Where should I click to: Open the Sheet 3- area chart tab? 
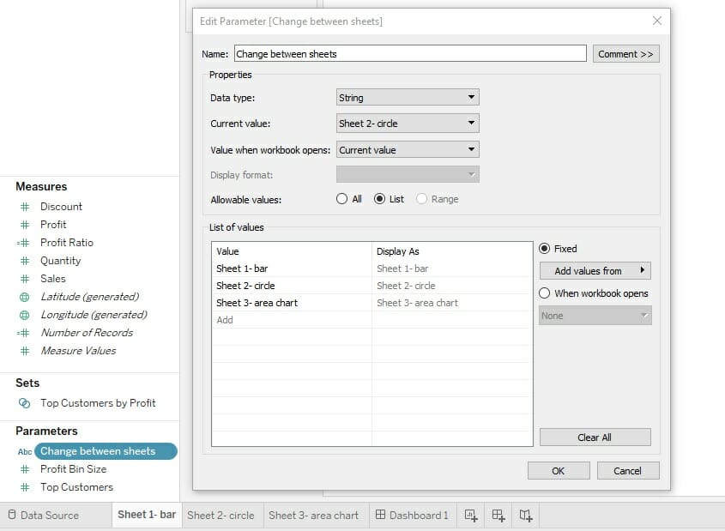pyautogui.click(x=313, y=516)
